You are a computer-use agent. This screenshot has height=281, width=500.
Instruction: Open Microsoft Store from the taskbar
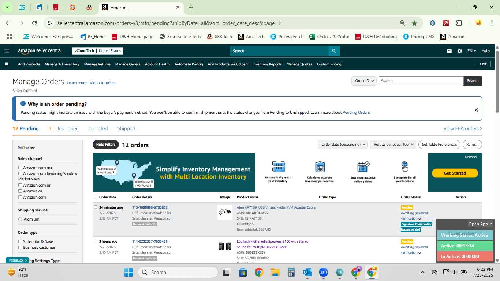[243, 272]
